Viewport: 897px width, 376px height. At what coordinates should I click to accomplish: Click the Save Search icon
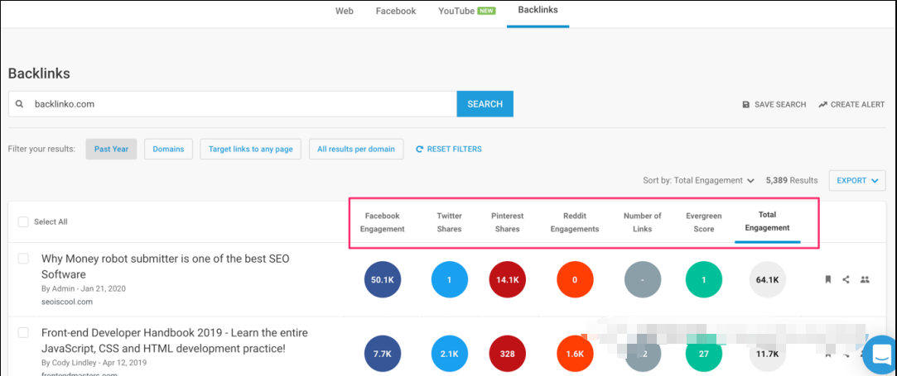coord(746,105)
